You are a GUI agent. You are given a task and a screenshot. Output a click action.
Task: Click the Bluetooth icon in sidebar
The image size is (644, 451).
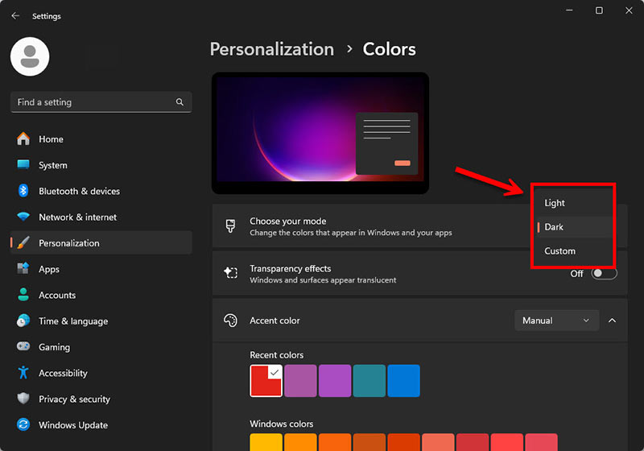23,191
